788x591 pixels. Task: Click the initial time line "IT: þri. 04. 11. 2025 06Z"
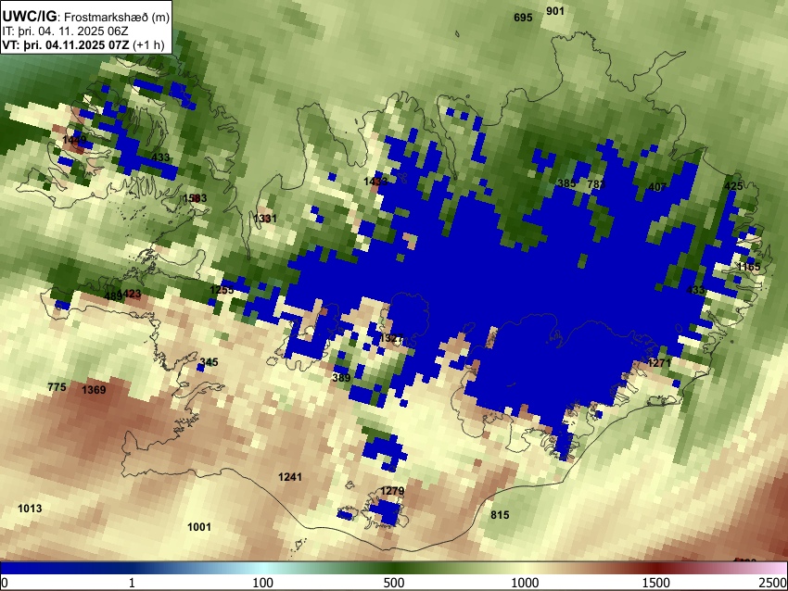(65, 31)
